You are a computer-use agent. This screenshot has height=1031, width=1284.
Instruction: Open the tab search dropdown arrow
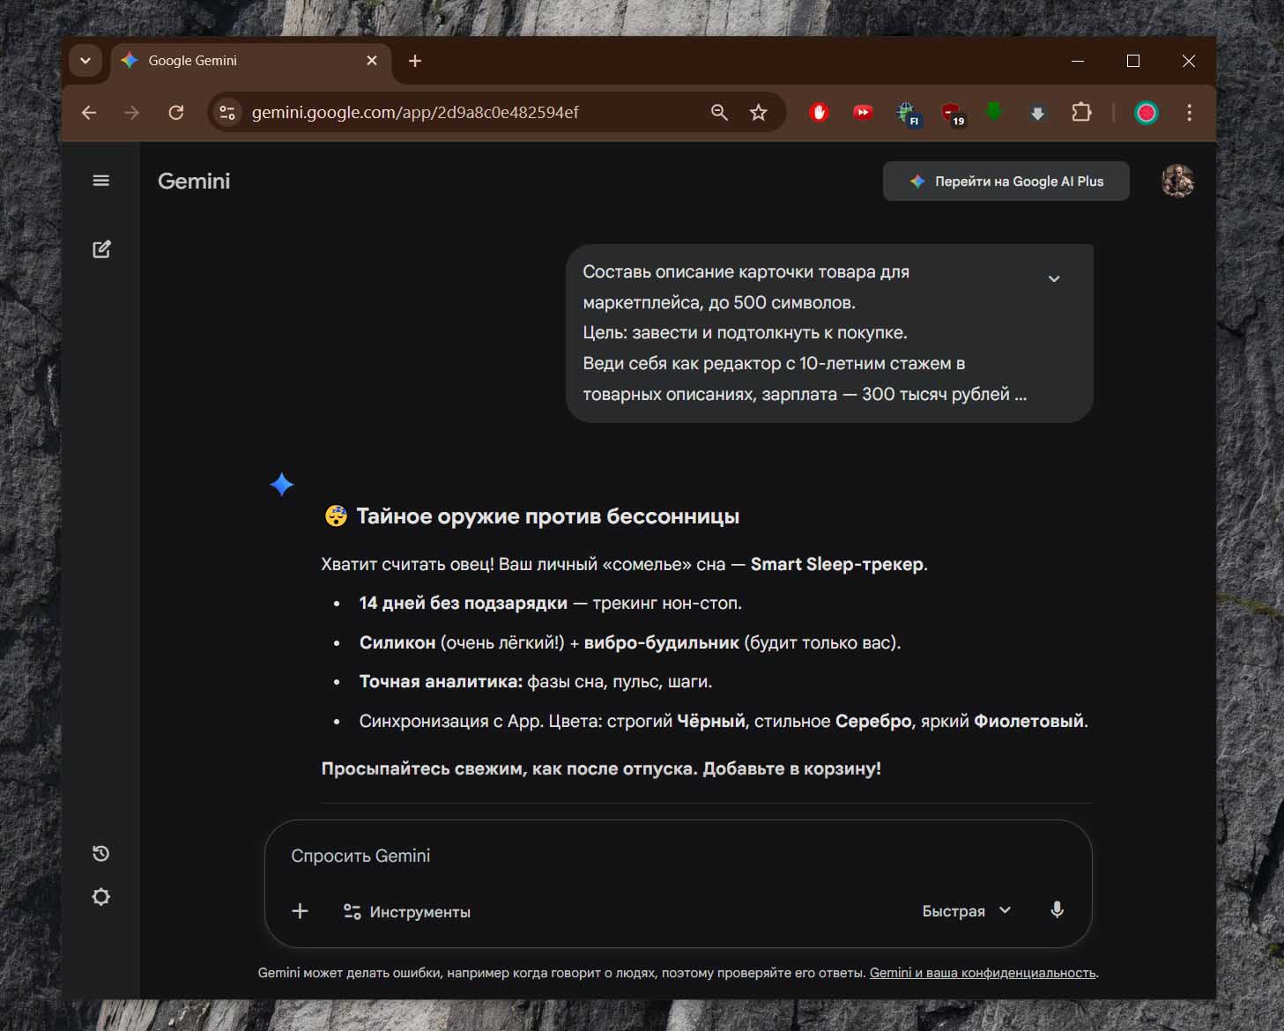point(85,61)
